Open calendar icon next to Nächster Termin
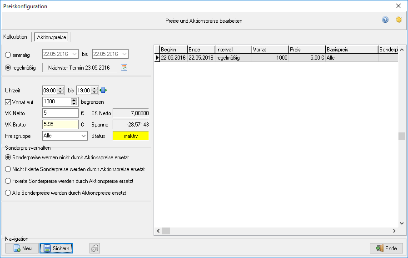This screenshot has width=408, height=258. [124, 68]
